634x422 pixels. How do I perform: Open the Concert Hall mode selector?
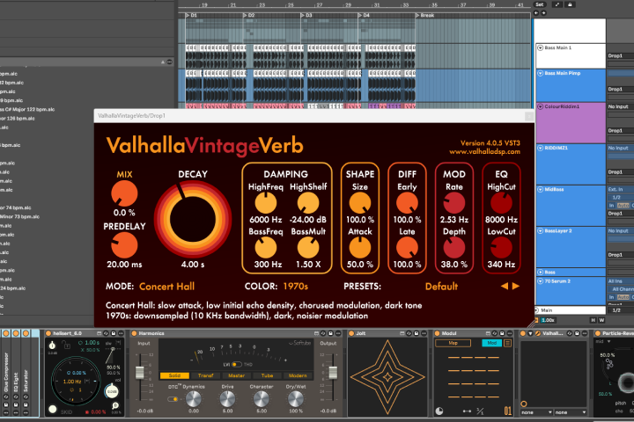166,287
